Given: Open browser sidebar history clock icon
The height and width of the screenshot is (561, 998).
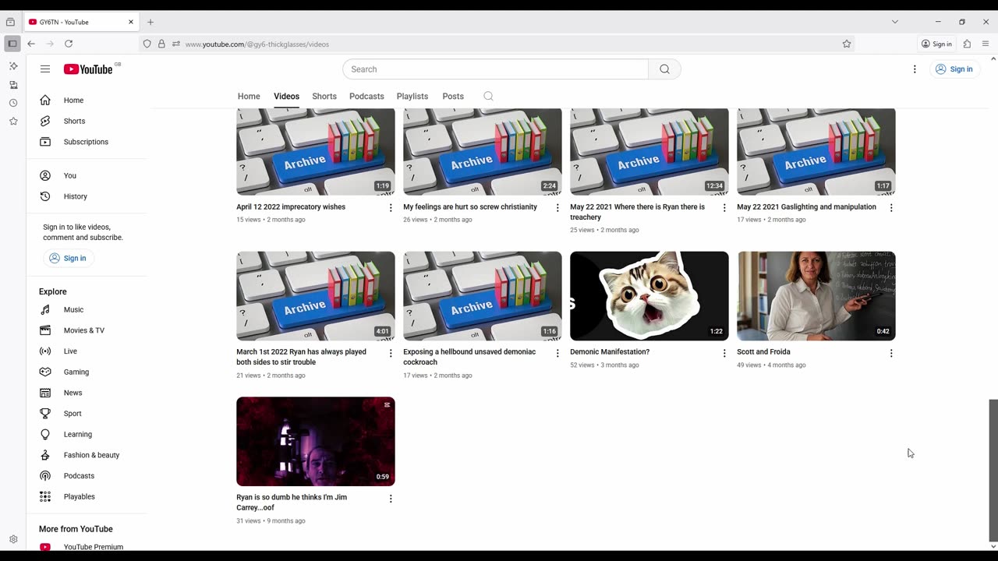Looking at the screenshot, I should coord(13,103).
